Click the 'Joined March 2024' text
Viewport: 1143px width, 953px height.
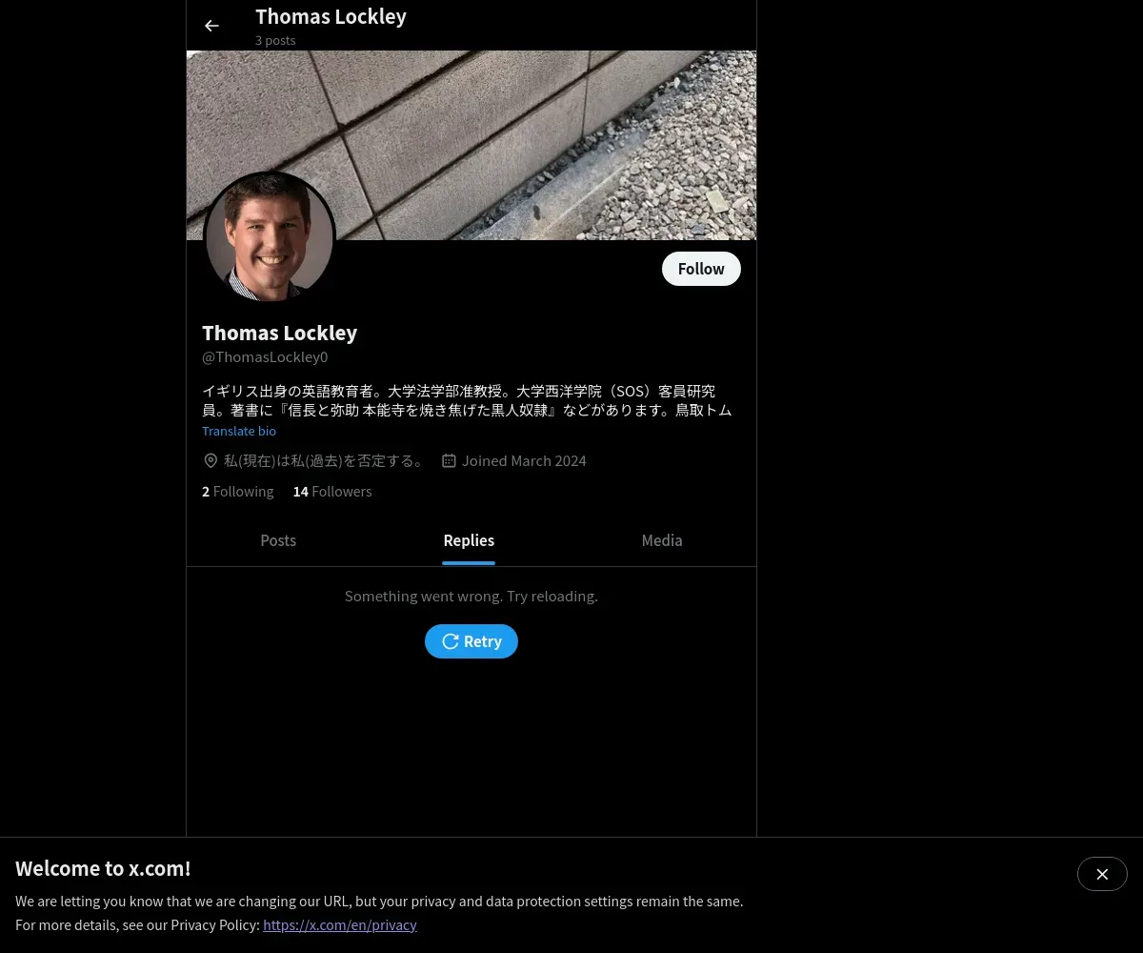coord(524,461)
